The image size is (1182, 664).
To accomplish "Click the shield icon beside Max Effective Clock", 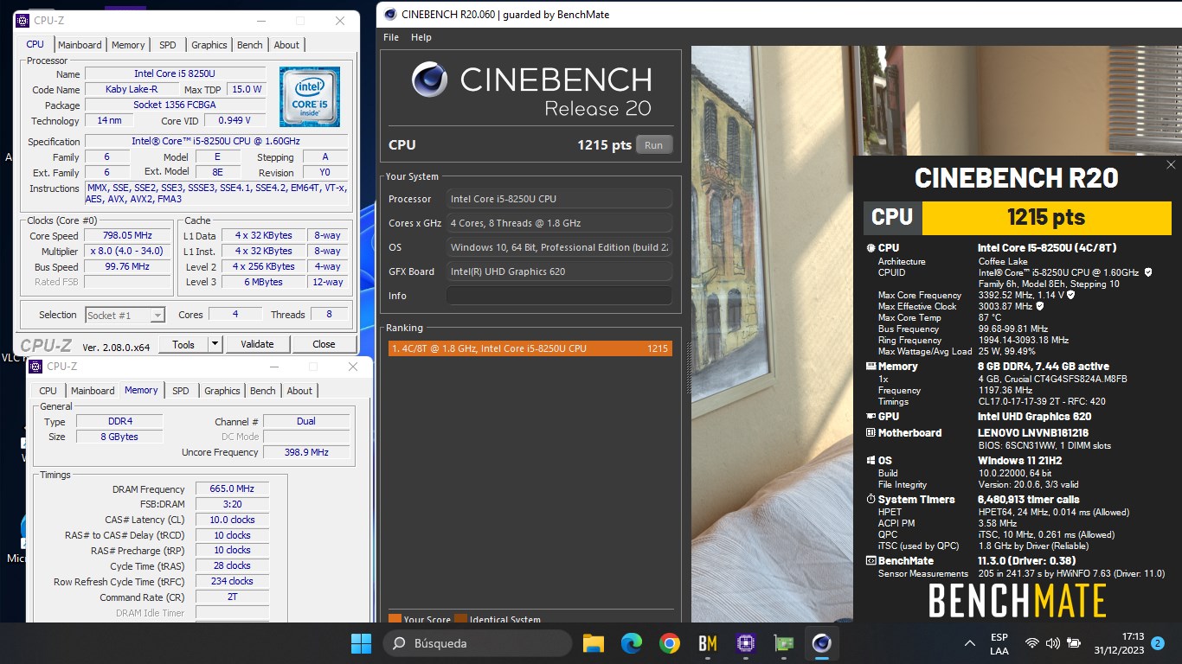I will tap(1039, 306).
